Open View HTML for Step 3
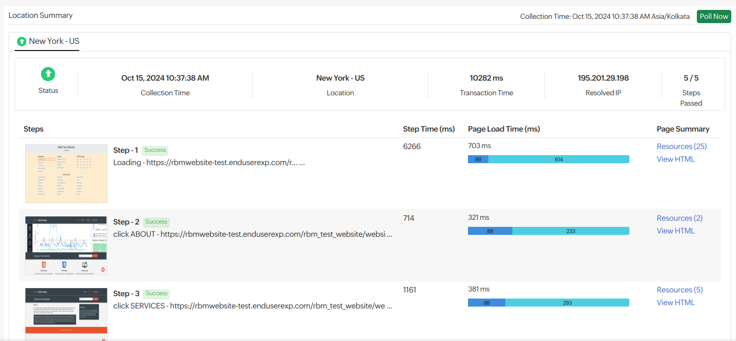The image size is (736, 341). point(676,302)
